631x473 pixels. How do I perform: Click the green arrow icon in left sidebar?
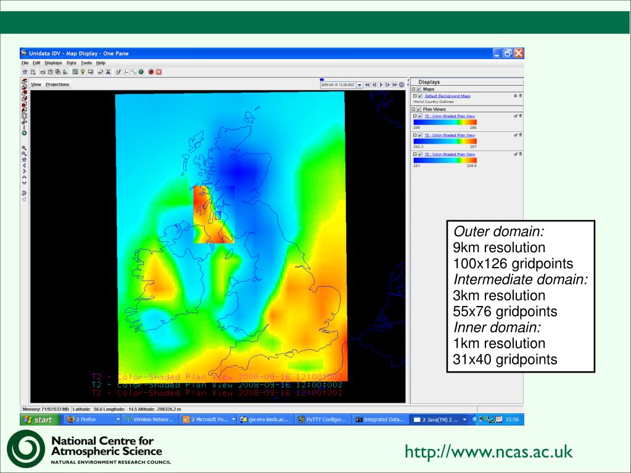pyautogui.click(x=24, y=133)
